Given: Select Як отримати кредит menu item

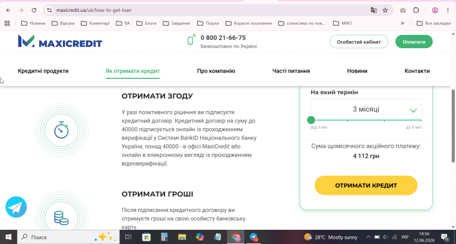Looking at the screenshot, I should point(132,71).
